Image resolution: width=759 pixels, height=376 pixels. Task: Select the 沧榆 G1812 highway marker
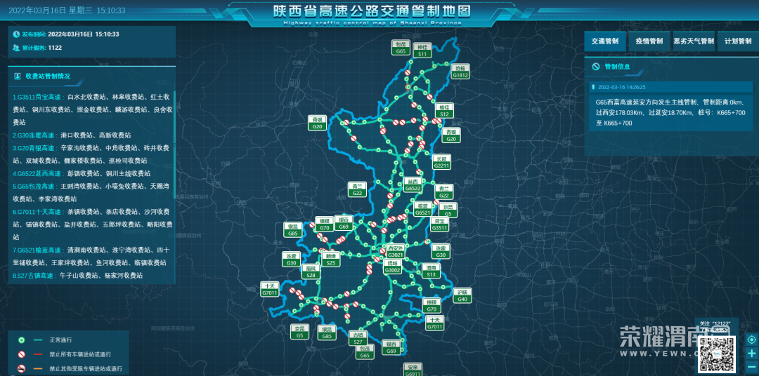(x=460, y=72)
